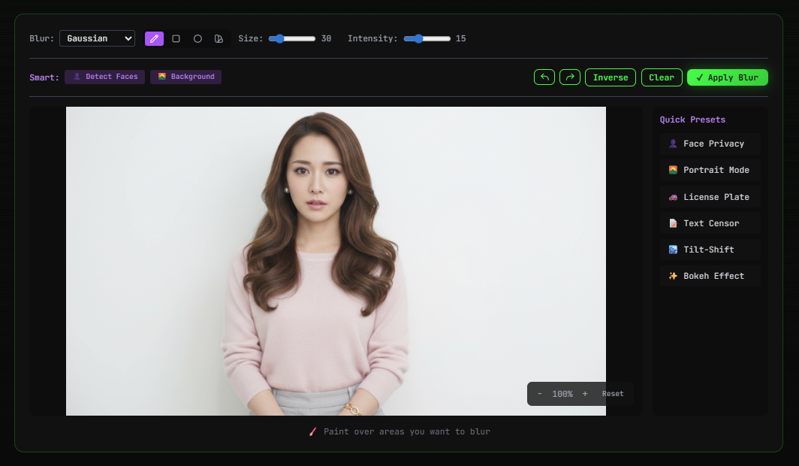Select the ellipse blur tool

[x=197, y=38]
